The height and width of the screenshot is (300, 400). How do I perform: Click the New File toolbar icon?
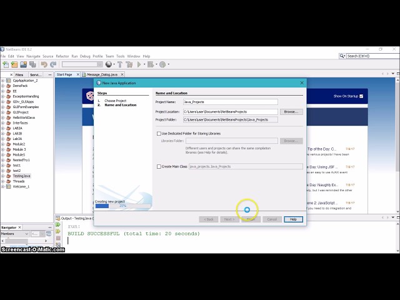point(6,64)
